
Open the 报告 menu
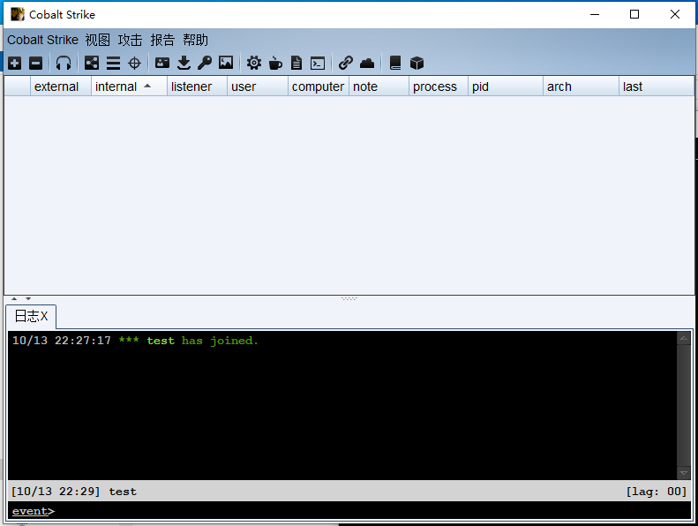[x=162, y=40]
